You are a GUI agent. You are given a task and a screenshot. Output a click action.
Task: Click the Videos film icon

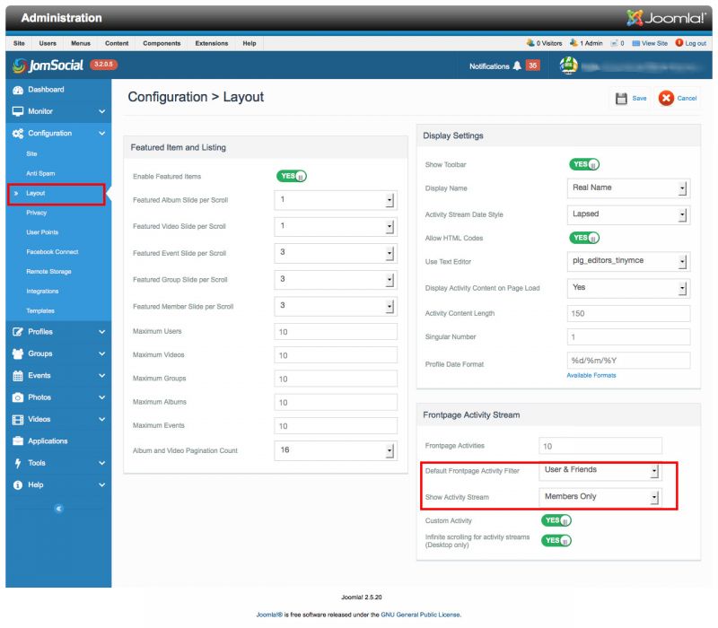coord(17,419)
